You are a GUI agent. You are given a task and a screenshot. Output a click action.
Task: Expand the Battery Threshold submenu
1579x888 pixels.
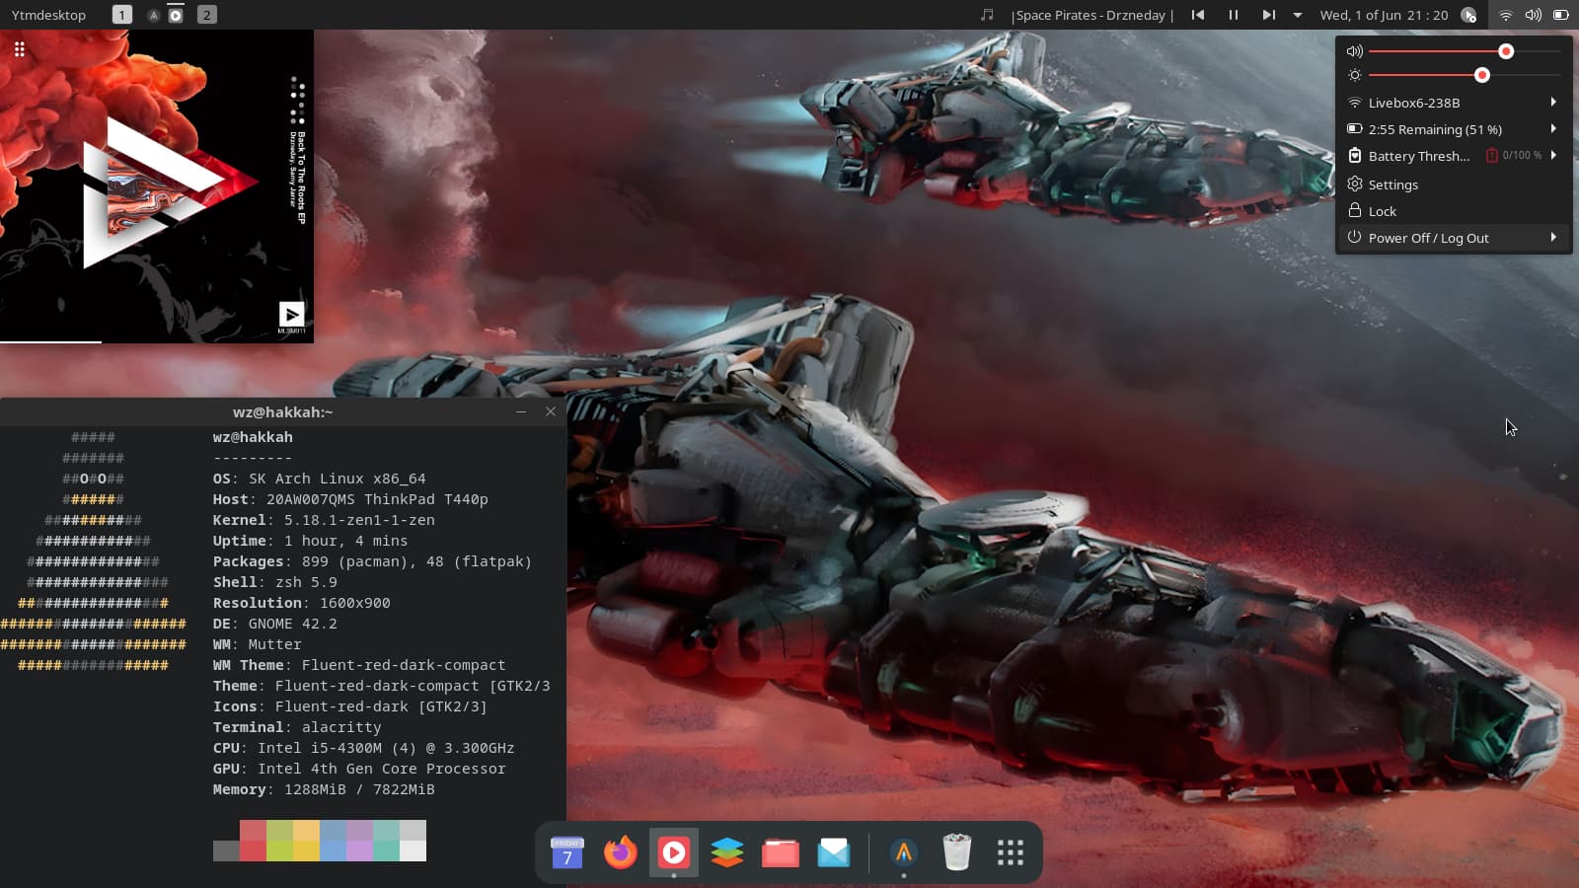[x=1552, y=156]
